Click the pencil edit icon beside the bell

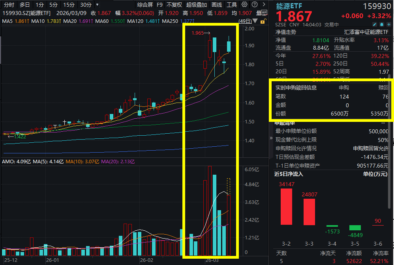(375, 24)
